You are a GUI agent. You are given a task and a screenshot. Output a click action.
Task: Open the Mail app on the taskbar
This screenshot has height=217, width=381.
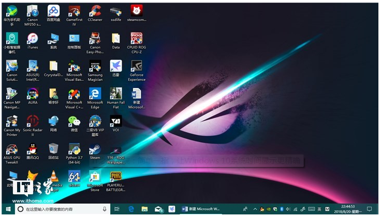[158, 209]
